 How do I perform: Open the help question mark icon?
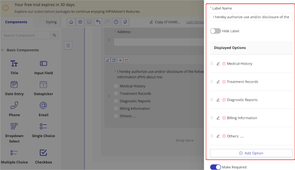pos(116,22)
